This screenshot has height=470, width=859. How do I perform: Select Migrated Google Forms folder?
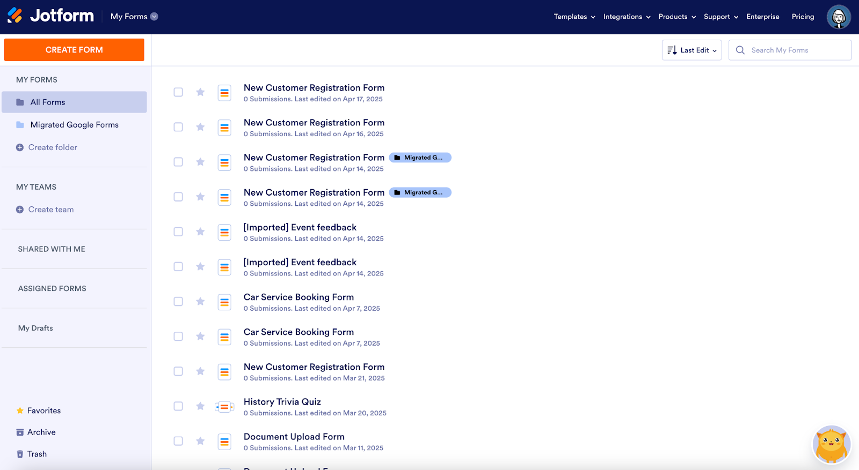click(74, 125)
